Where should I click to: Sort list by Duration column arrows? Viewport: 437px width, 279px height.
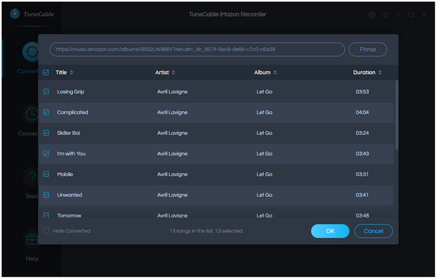380,72
